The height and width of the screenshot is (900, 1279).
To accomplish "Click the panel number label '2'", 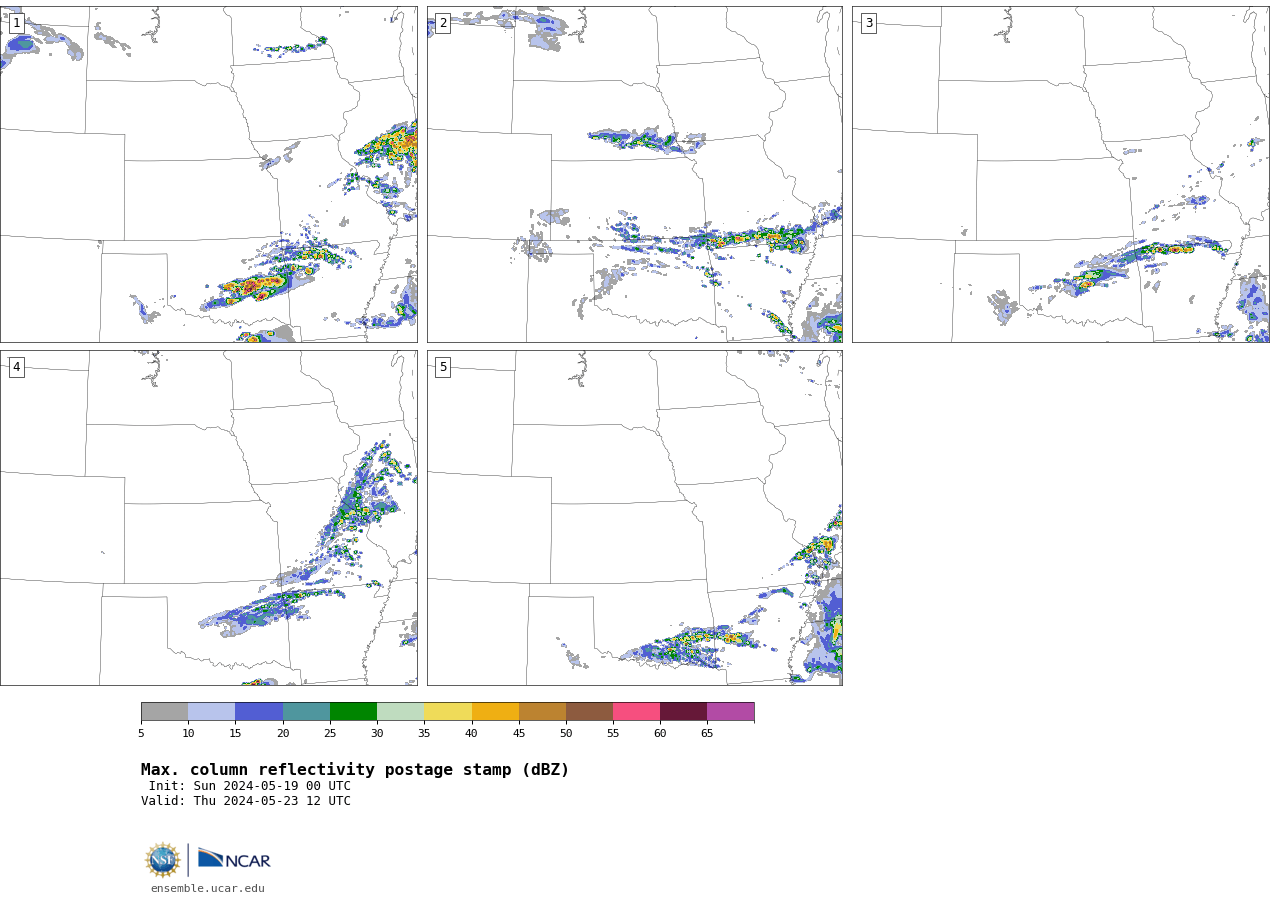I will (x=443, y=23).
